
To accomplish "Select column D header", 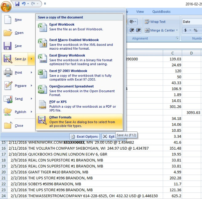I will tap(192, 53).
